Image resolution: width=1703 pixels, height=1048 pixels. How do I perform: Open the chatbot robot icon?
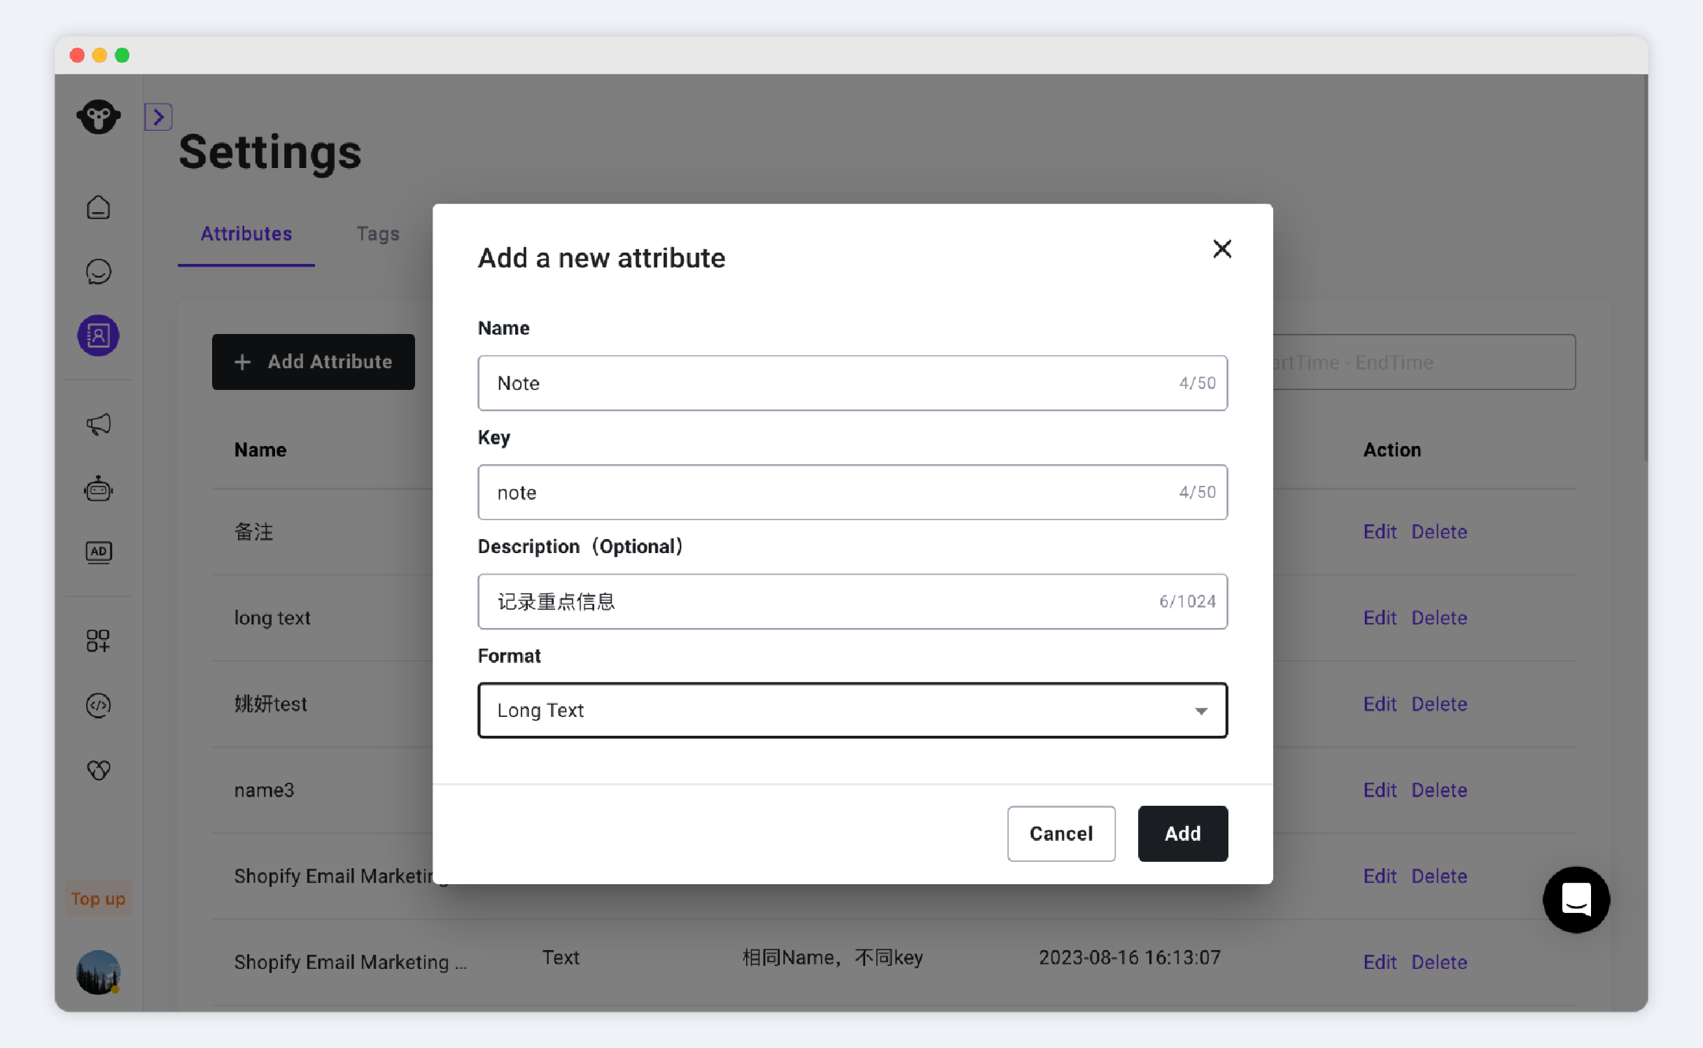point(99,489)
